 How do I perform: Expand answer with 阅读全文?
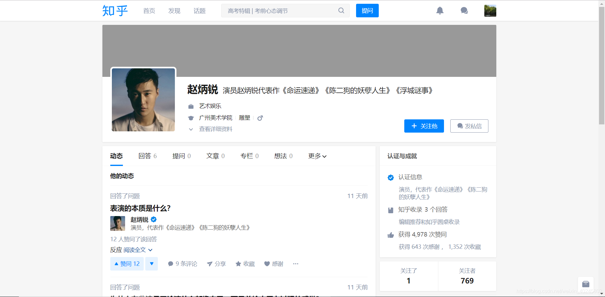[x=138, y=250]
